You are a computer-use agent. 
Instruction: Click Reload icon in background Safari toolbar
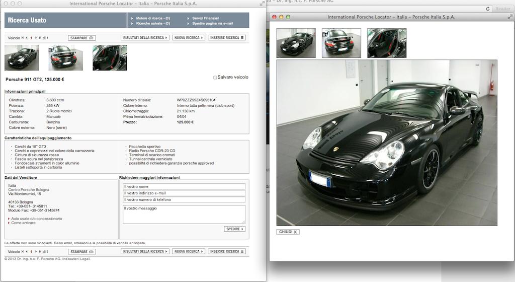(x=488, y=9)
